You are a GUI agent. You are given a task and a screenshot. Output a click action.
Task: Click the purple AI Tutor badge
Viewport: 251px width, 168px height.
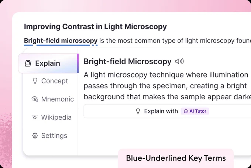tap(195, 111)
